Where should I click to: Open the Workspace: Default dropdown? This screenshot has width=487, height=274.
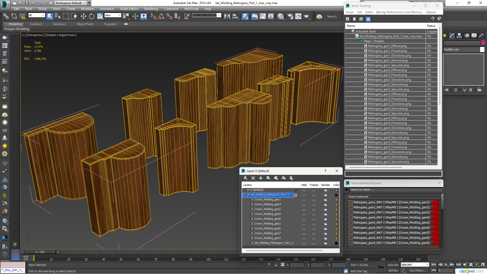coord(71,3)
